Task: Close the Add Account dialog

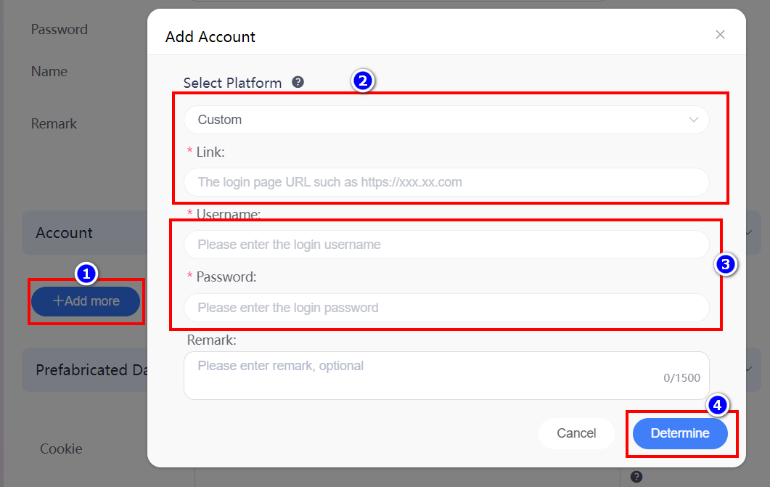Action: [x=720, y=34]
